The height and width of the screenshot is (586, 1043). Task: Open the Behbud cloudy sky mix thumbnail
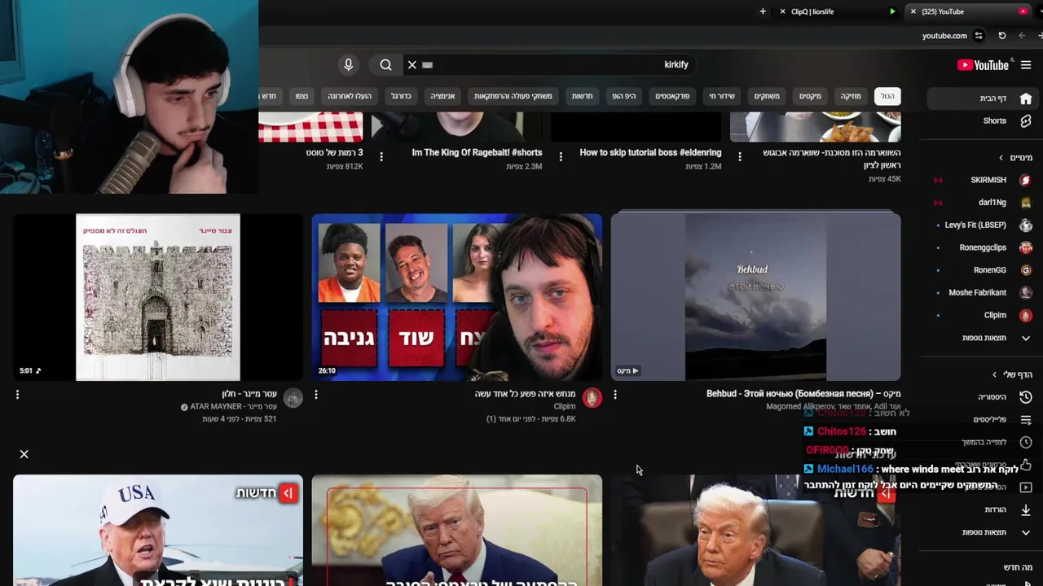click(755, 297)
